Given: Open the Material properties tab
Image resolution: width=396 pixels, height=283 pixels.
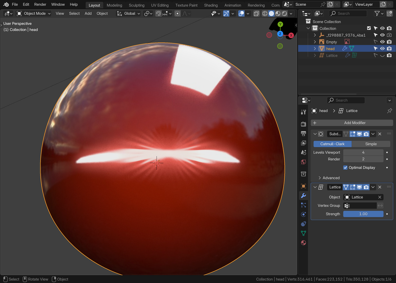Looking at the screenshot, I should pyautogui.click(x=303, y=243).
